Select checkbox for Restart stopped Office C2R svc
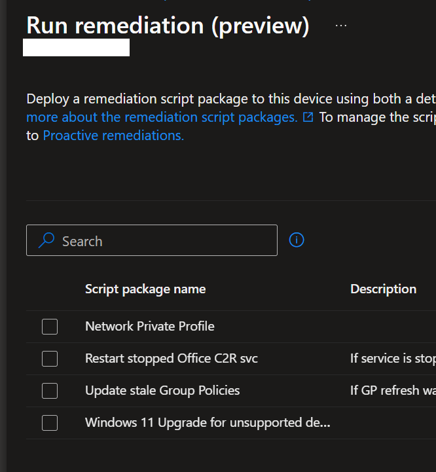Image resolution: width=436 pixels, height=472 pixels. tap(50, 359)
